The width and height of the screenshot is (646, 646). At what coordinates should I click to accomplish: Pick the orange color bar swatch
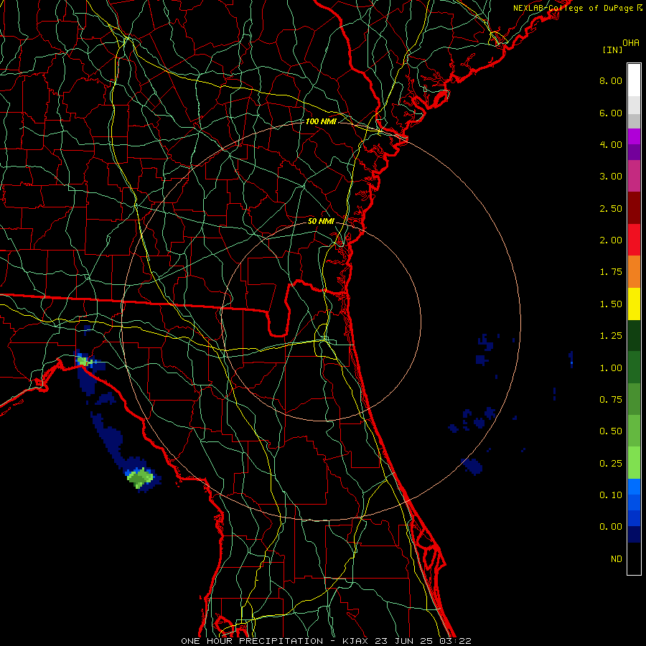[x=634, y=272]
